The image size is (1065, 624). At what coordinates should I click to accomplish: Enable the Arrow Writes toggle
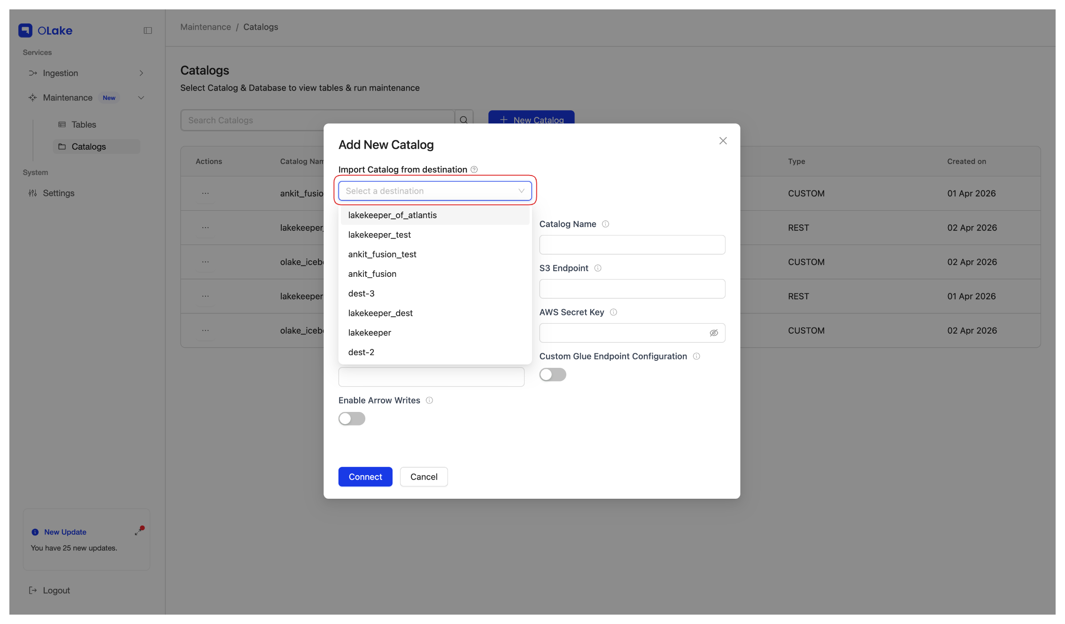(x=352, y=418)
